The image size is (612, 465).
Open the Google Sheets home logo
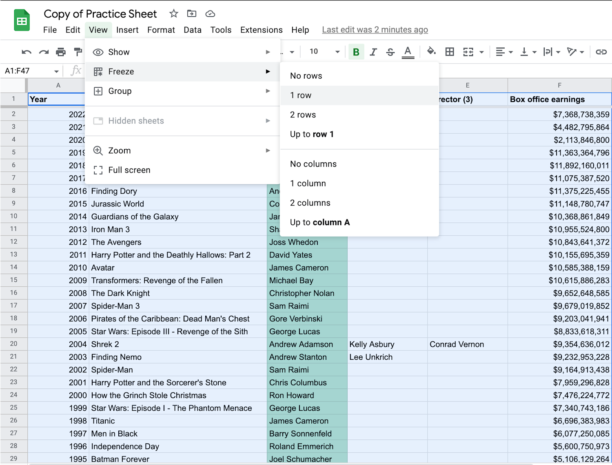click(x=22, y=20)
